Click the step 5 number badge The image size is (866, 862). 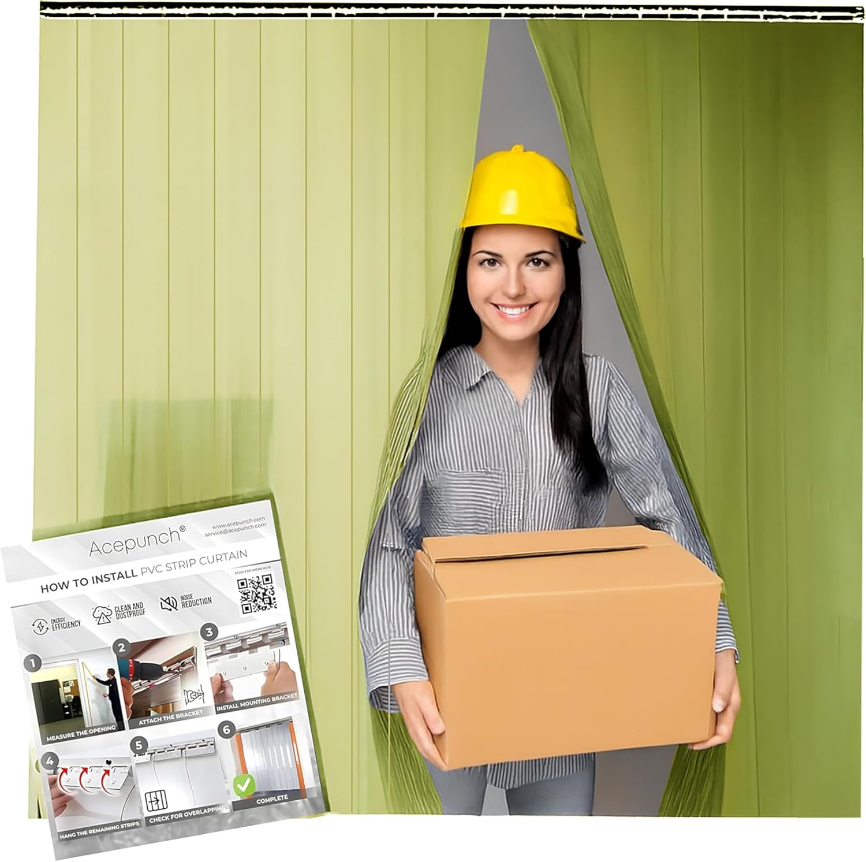click(139, 746)
